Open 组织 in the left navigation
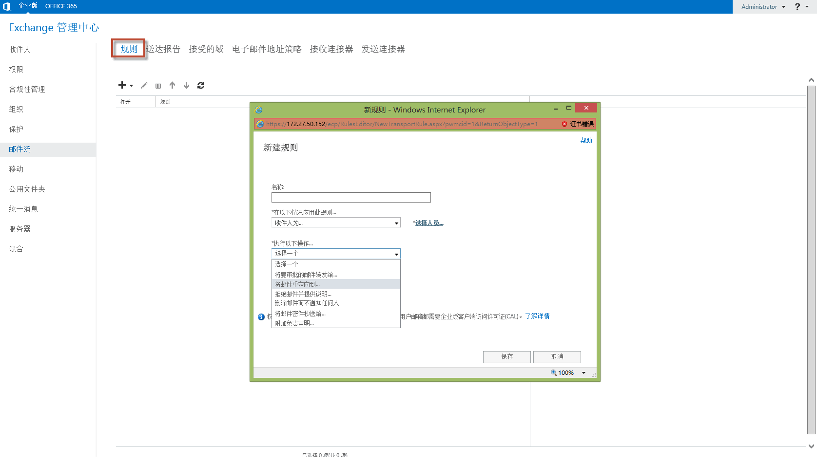The height and width of the screenshot is (463, 817). pyautogui.click(x=16, y=109)
